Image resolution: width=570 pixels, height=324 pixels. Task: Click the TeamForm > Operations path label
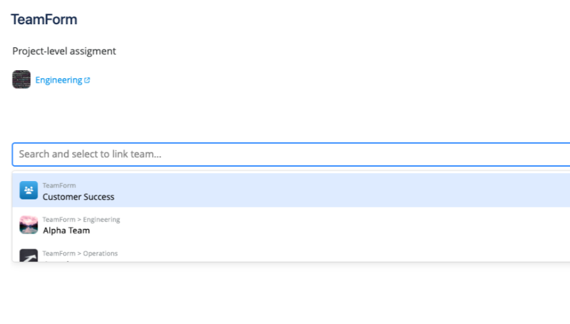pos(80,253)
